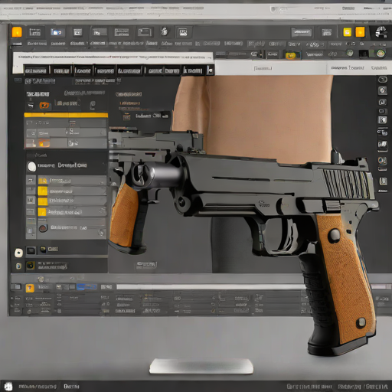Viewport: 392px width, 392px height.
Task: Click the white address field above the tab row
Action: 113,57
